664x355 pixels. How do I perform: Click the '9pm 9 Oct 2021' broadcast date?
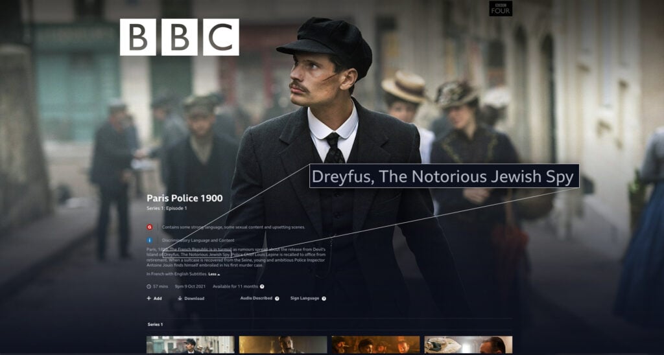190,286
